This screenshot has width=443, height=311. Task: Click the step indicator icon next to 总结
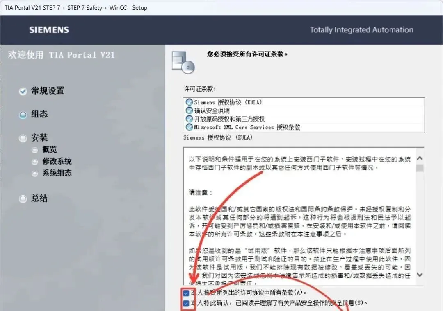(23, 199)
